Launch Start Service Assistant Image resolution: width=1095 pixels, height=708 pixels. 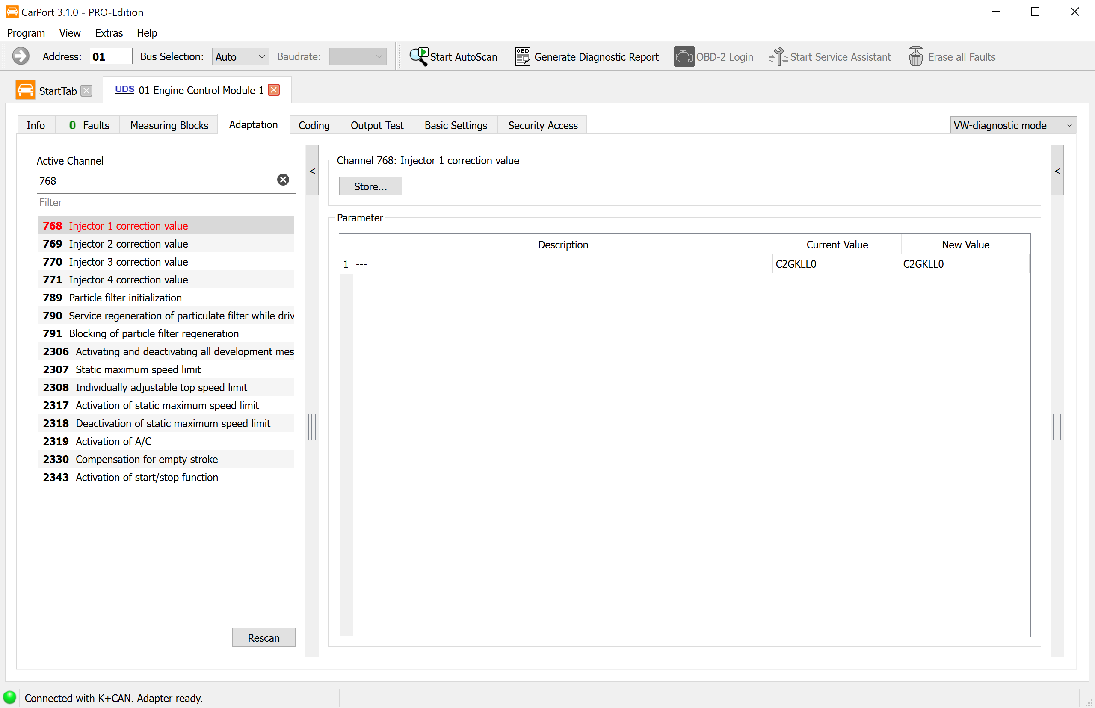830,56
